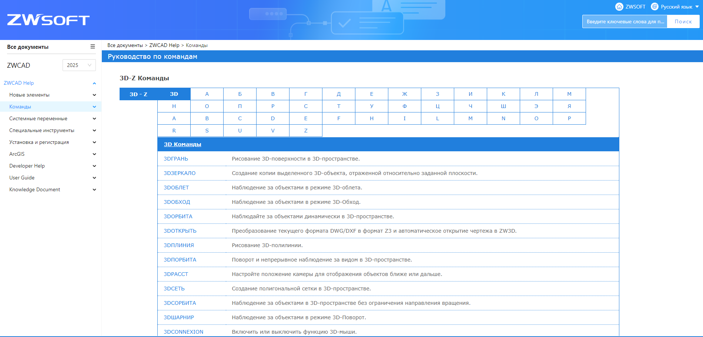Image resolution: width=703 pixels, height=337 pixels.
Task: Open the 2025 version dropdown
Action: pos(79,65)
